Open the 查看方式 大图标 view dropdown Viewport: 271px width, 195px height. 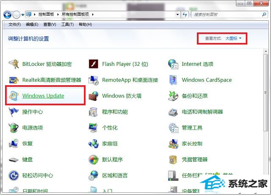[x=233, y=38]
